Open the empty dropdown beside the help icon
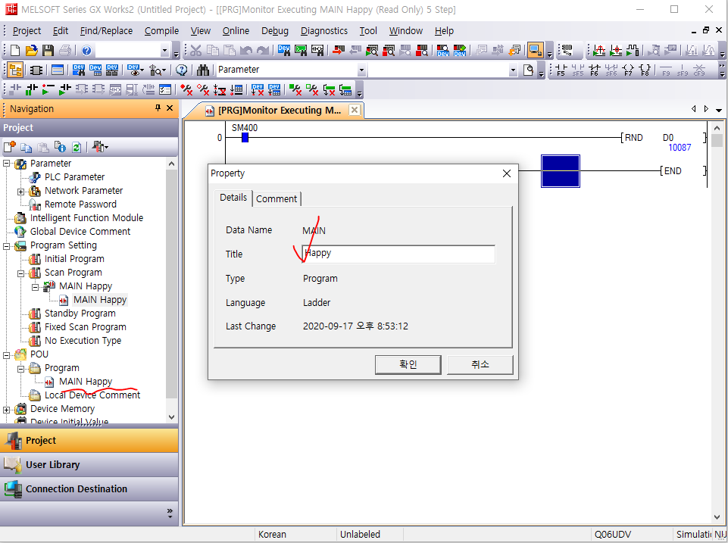This screenshot has width=728, height=543. [165, 50]
